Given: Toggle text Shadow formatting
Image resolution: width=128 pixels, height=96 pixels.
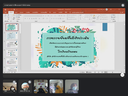Looking at the screenshot, I should point(32,18).
